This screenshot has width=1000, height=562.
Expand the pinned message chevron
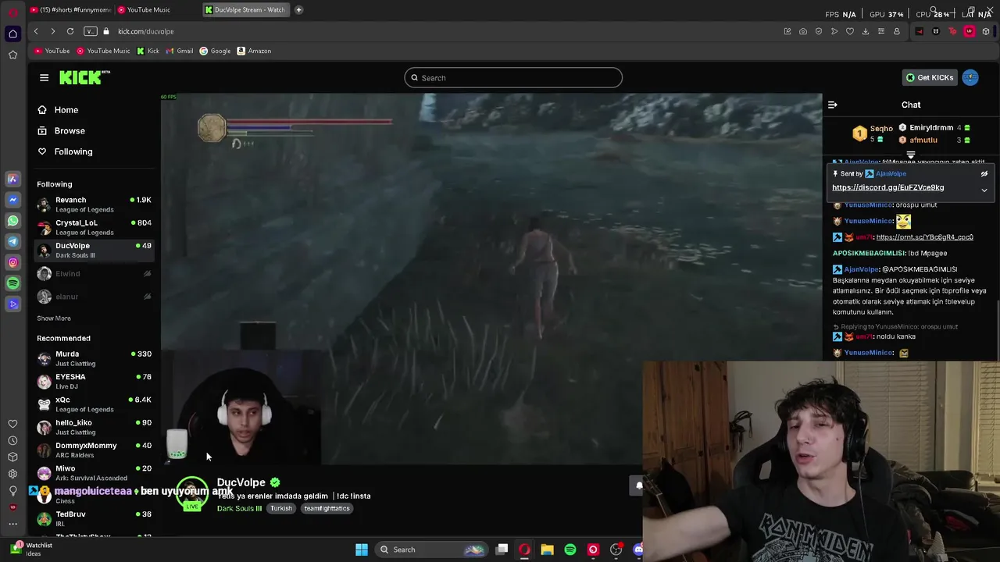click(984, 190)
